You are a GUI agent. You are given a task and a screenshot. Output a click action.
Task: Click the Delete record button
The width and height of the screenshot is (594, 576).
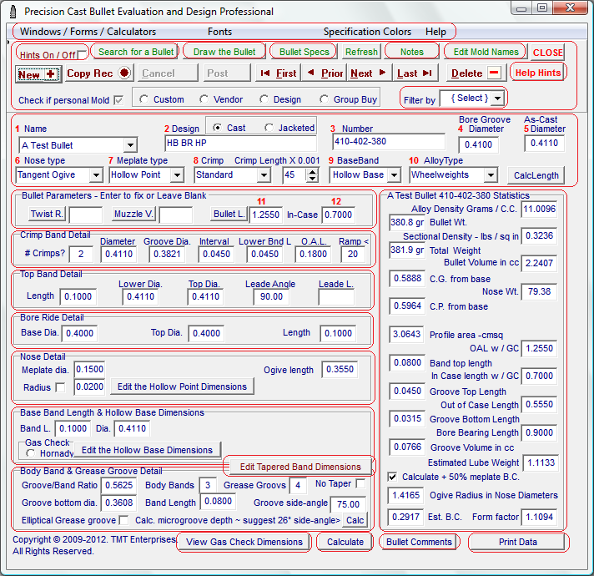coord(476,73)
